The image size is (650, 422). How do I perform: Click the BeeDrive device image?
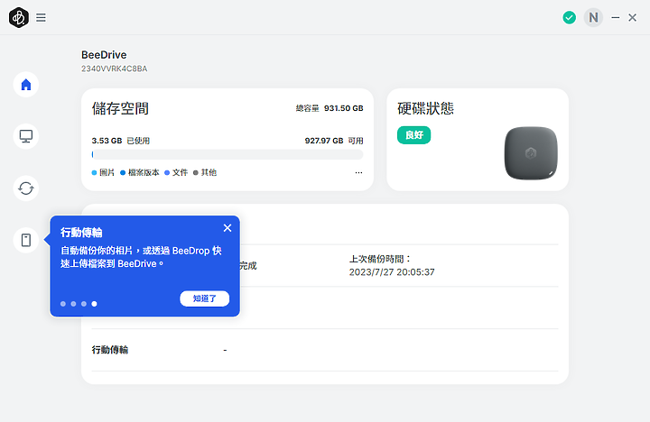(531, 153)
